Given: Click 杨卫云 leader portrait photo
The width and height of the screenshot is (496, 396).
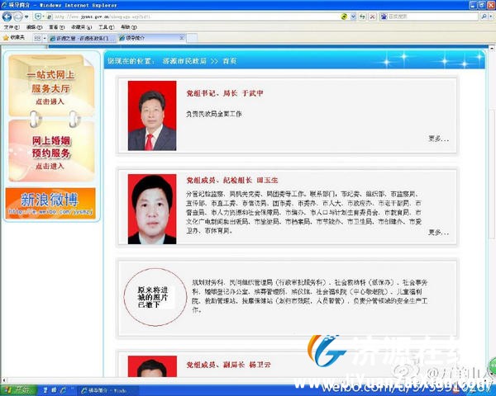Looking at the screenshot, I should click(x=152, y=366).
